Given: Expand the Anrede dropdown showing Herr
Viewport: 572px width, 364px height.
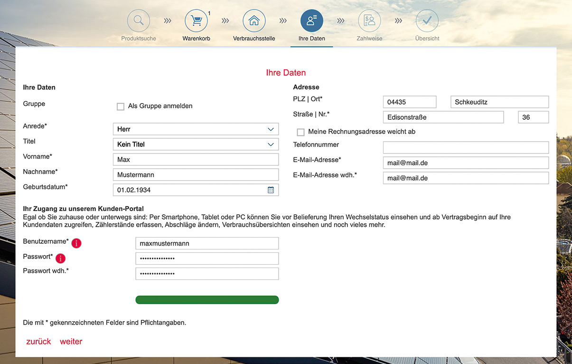Looking at the screenshot, I should pos(196,129).
